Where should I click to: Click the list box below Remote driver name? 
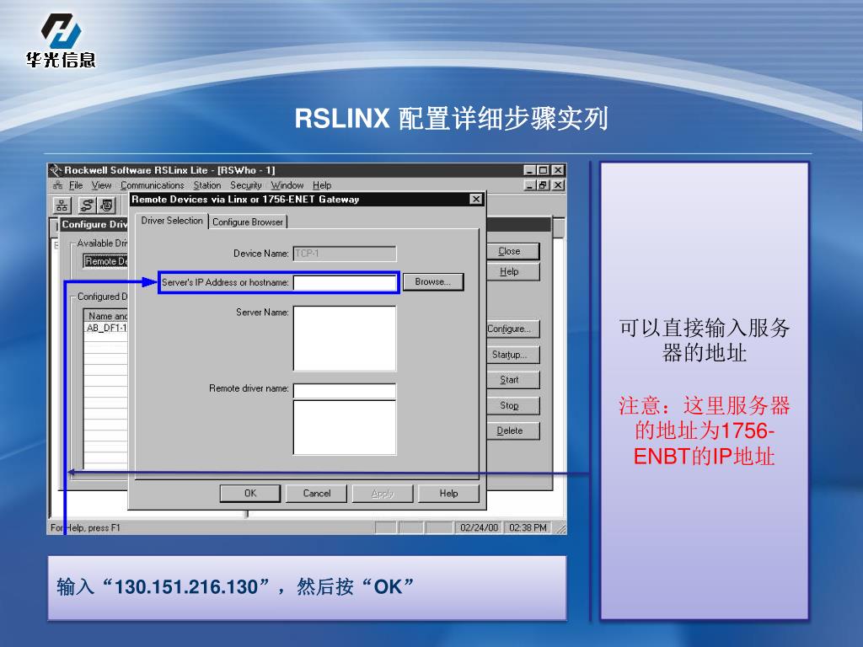(x=345, y=427)
